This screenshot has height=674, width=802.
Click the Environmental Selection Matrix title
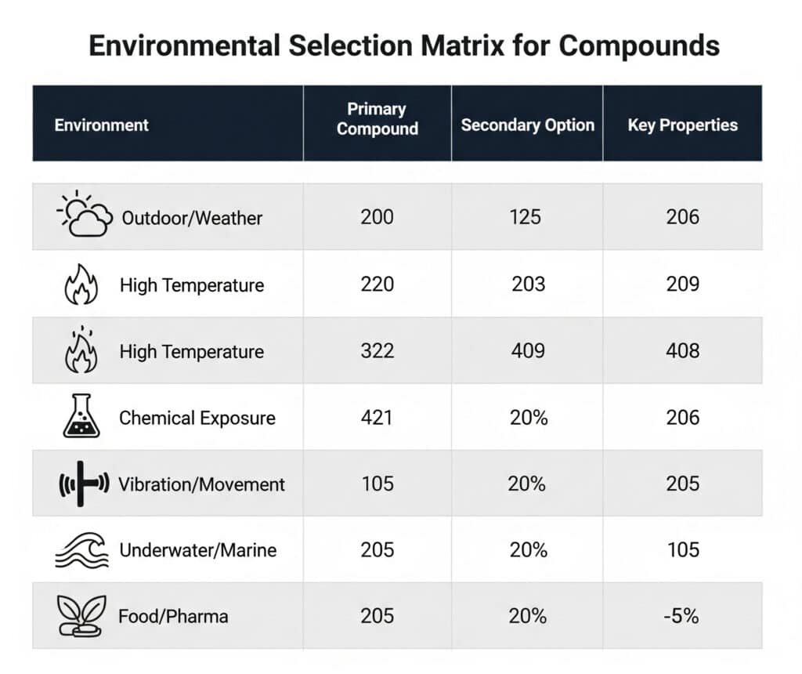(403, 45)
